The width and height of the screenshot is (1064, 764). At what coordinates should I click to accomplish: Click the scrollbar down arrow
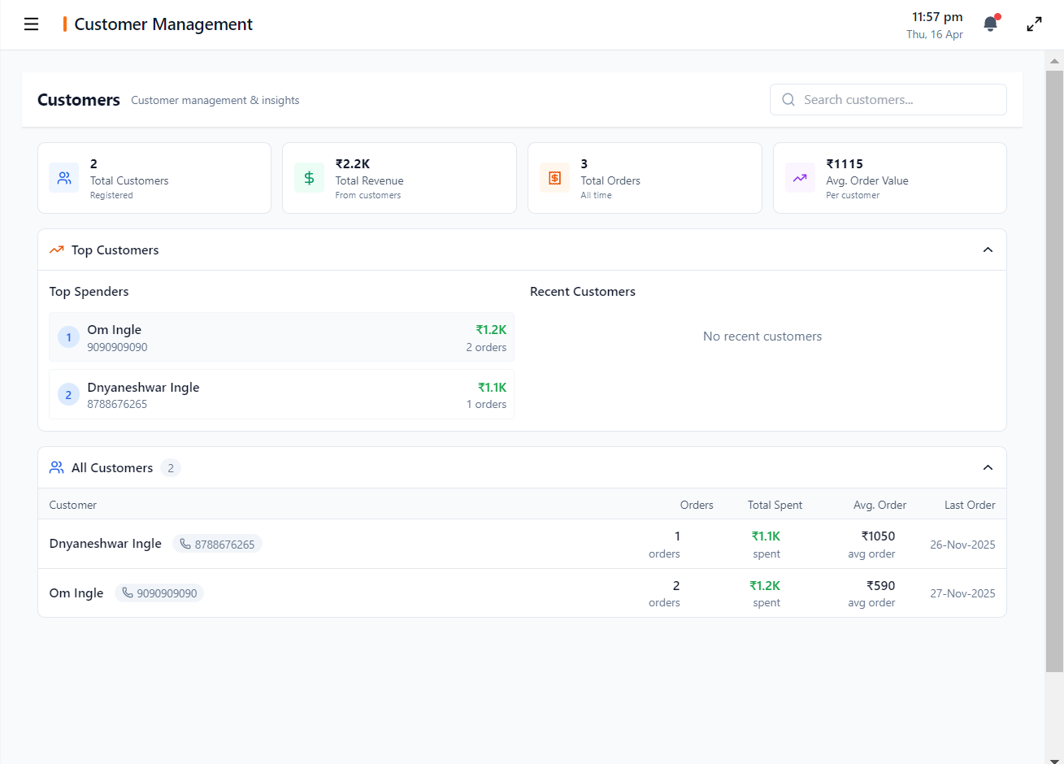pyautogui.click(x=1054, y=760)
